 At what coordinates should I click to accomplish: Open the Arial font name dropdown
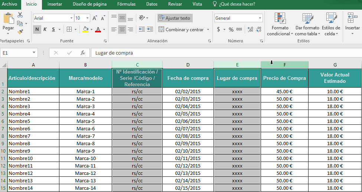pos(71,18)
